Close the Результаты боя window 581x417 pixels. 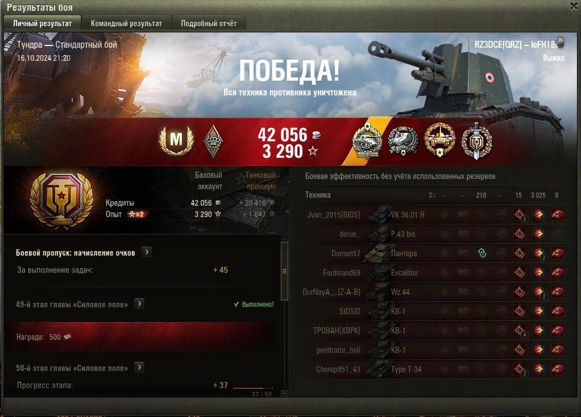tap(574, 6)
